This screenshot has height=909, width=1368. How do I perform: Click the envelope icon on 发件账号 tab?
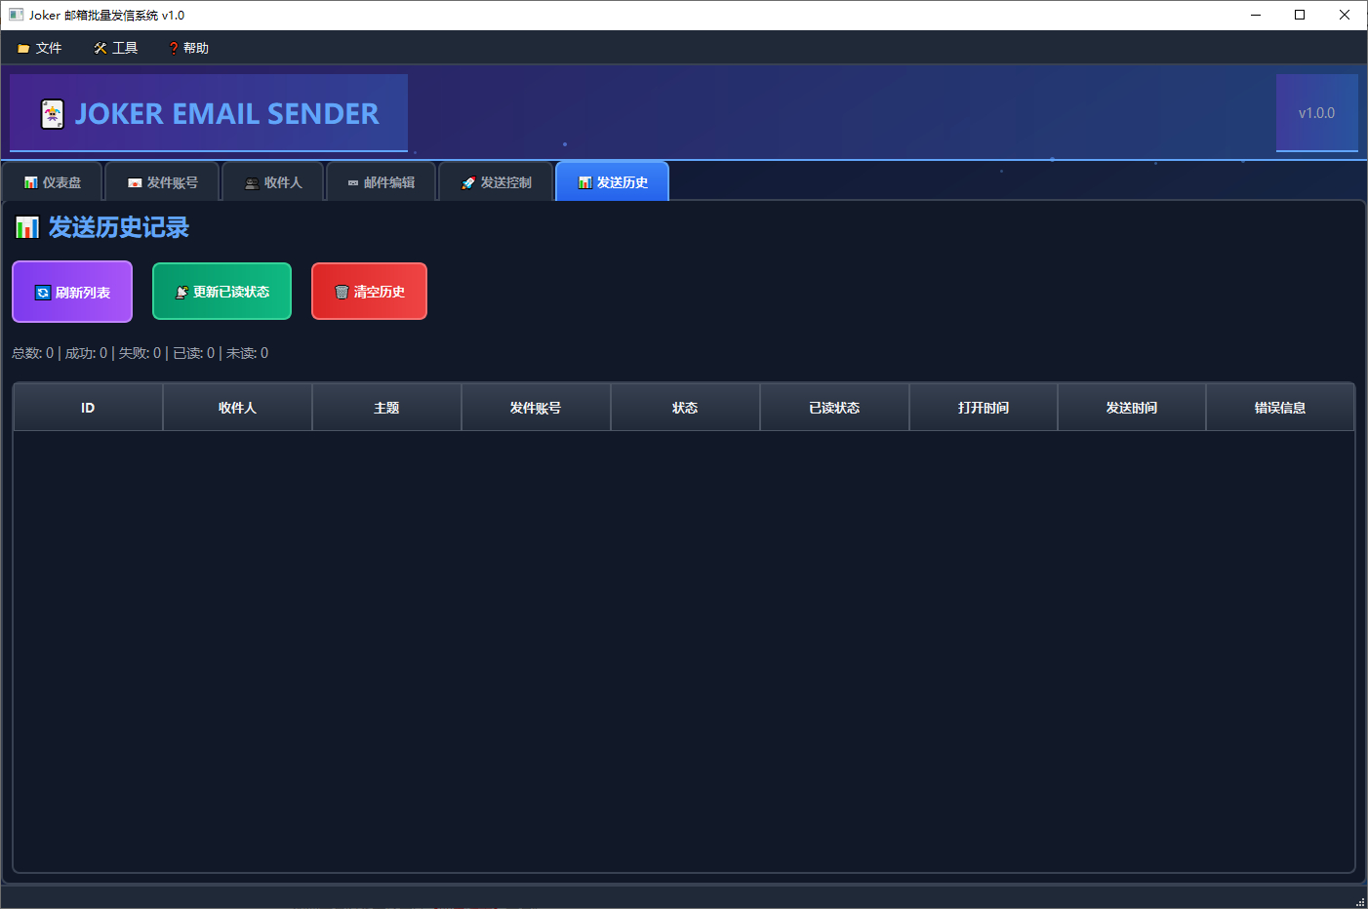(135, 182)
